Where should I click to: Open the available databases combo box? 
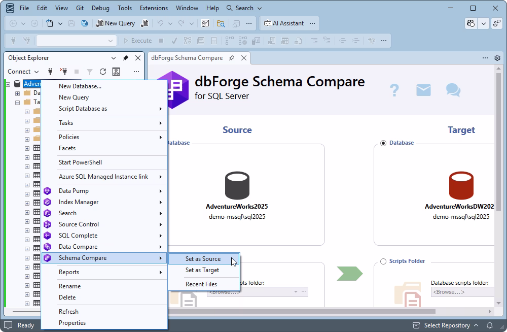76,41
